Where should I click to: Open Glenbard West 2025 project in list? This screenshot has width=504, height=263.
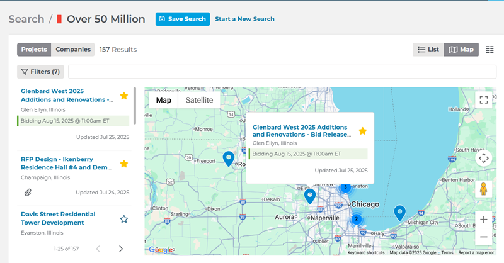pos(67,96)
